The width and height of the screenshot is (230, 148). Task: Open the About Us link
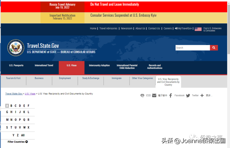pyautogui.click(x=140, y=28)
